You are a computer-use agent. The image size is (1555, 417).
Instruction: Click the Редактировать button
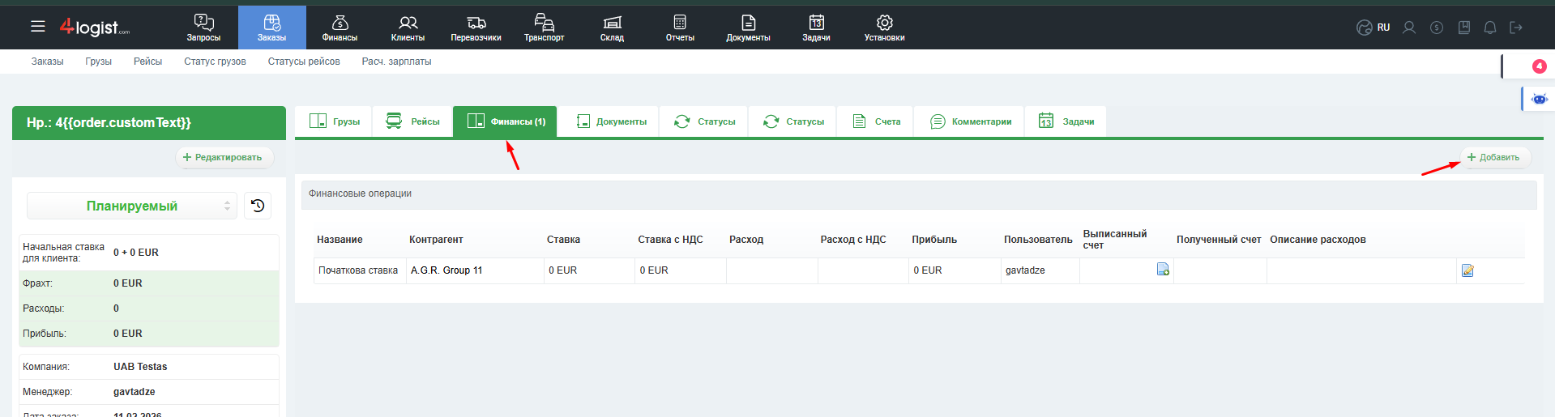tap(223, 157)
